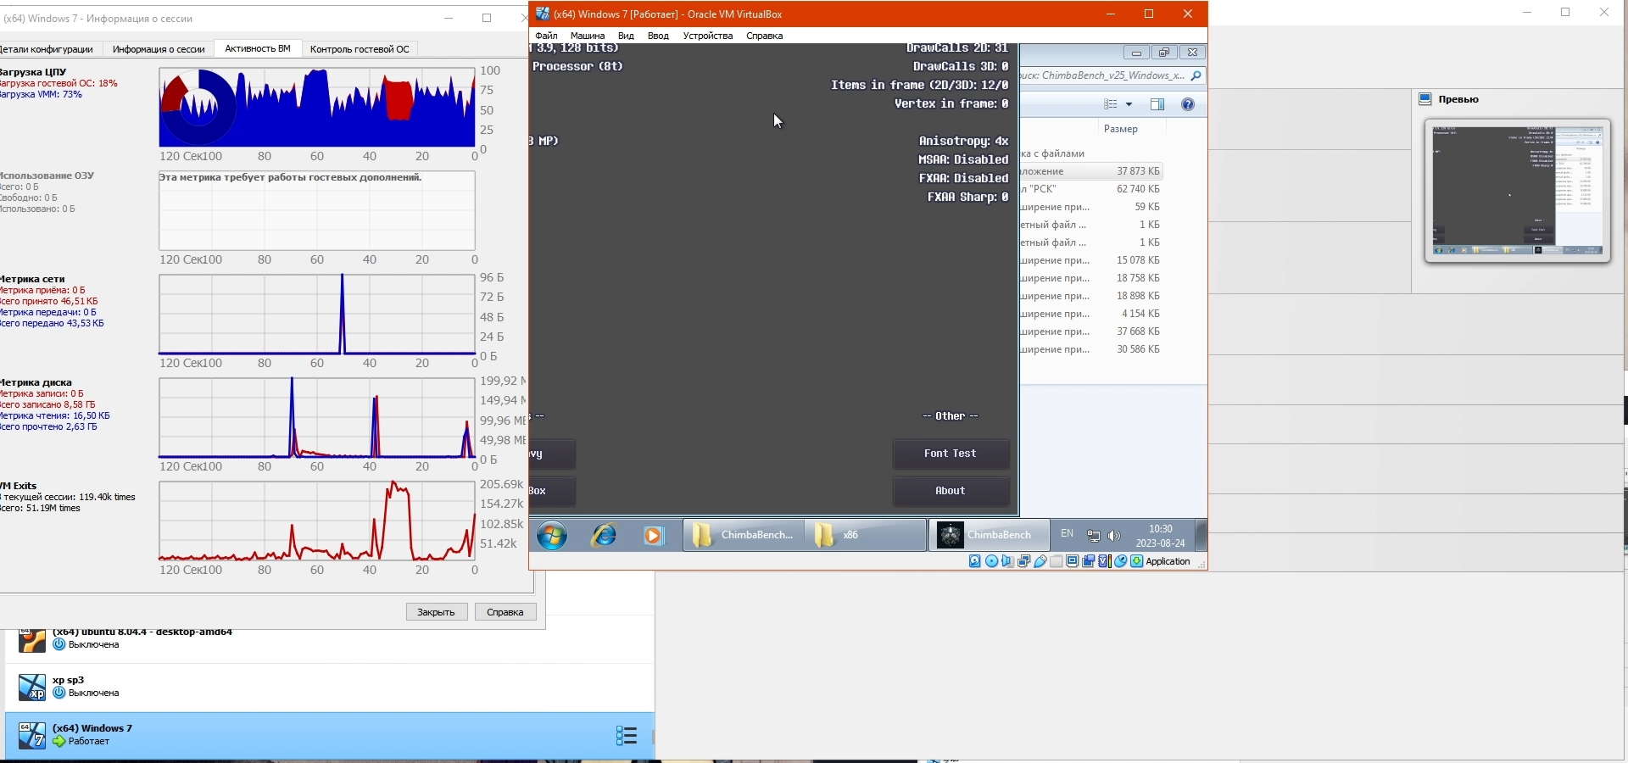Screen dimensions: 1628x763
Task: Toggle the preview pane icon in guest Explorer
Action: 1157,104
